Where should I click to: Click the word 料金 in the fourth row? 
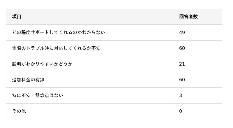[x=26, y=80]
